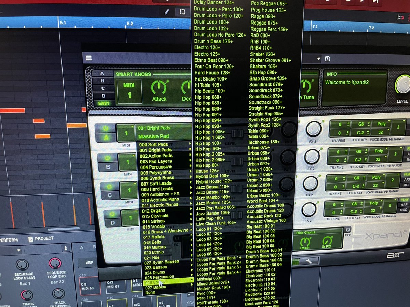
Task: Click the part D FX 2 knob
Action: coord(309,209)
